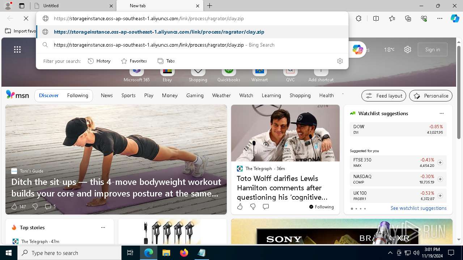Like the Toto Wolff article
This screenshot has height=260, width=463.
tap(240, 207)
